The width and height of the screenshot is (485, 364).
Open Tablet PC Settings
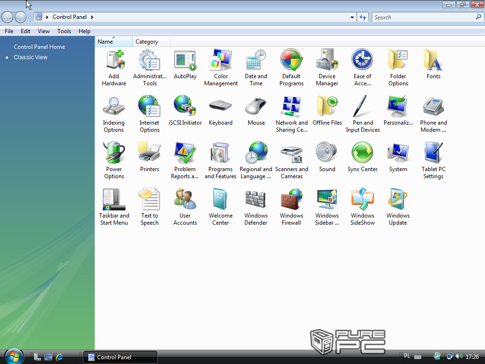point(433,161)
